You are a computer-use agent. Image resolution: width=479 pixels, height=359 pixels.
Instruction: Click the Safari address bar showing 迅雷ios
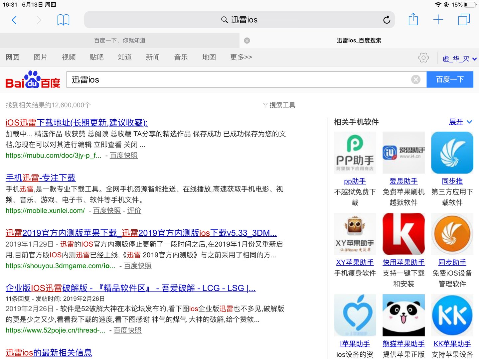pyautogui.click(x=239, y=20)
